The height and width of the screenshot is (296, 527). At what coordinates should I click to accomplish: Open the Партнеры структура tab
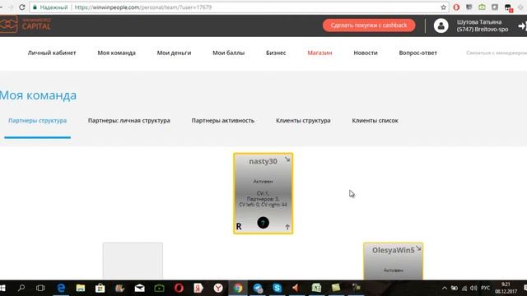[x=37, y=121]
